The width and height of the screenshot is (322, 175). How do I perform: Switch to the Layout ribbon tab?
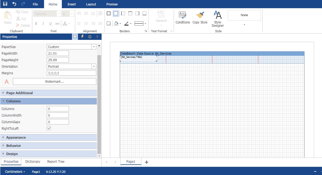(91, 4)
